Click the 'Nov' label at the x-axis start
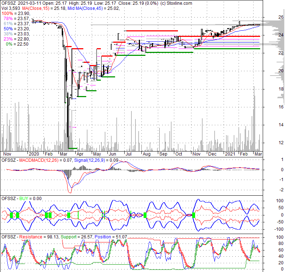Image resolution: width=285 pixels, height=272 pixels. coord(7,154)
